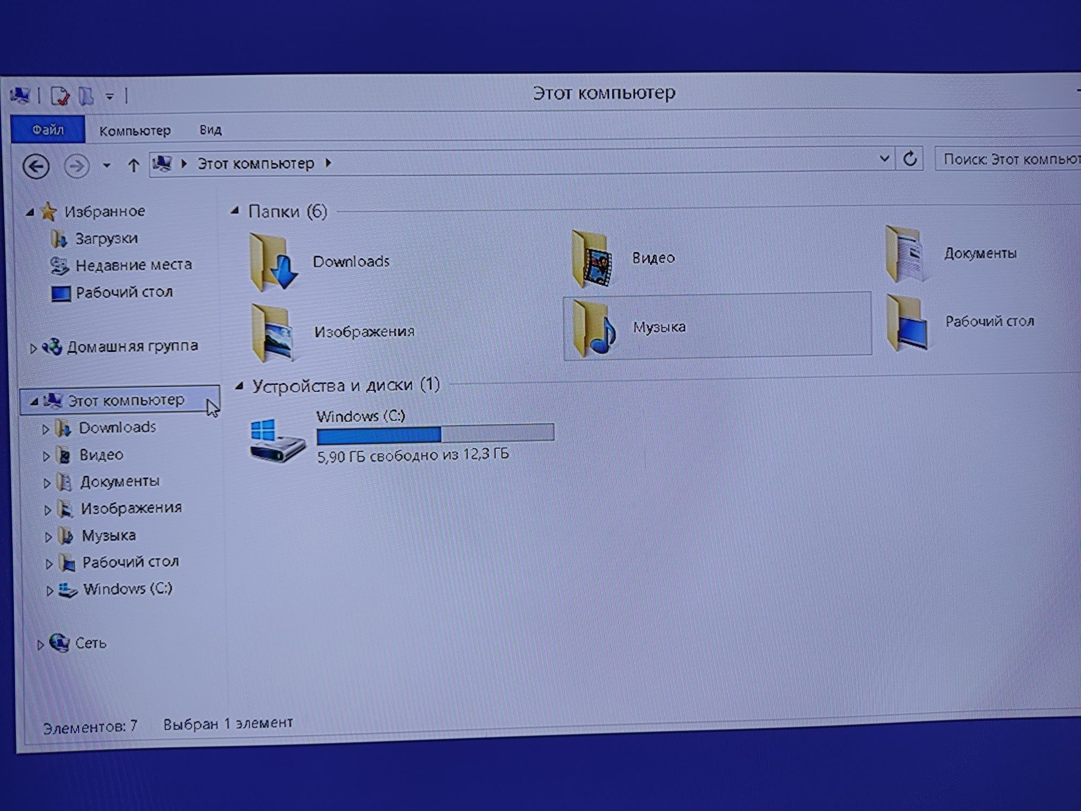Screen dimensions: 1081x811
Task: Open the address bar history dropdown
Action: pyautogui.click(x=884, y=158)
